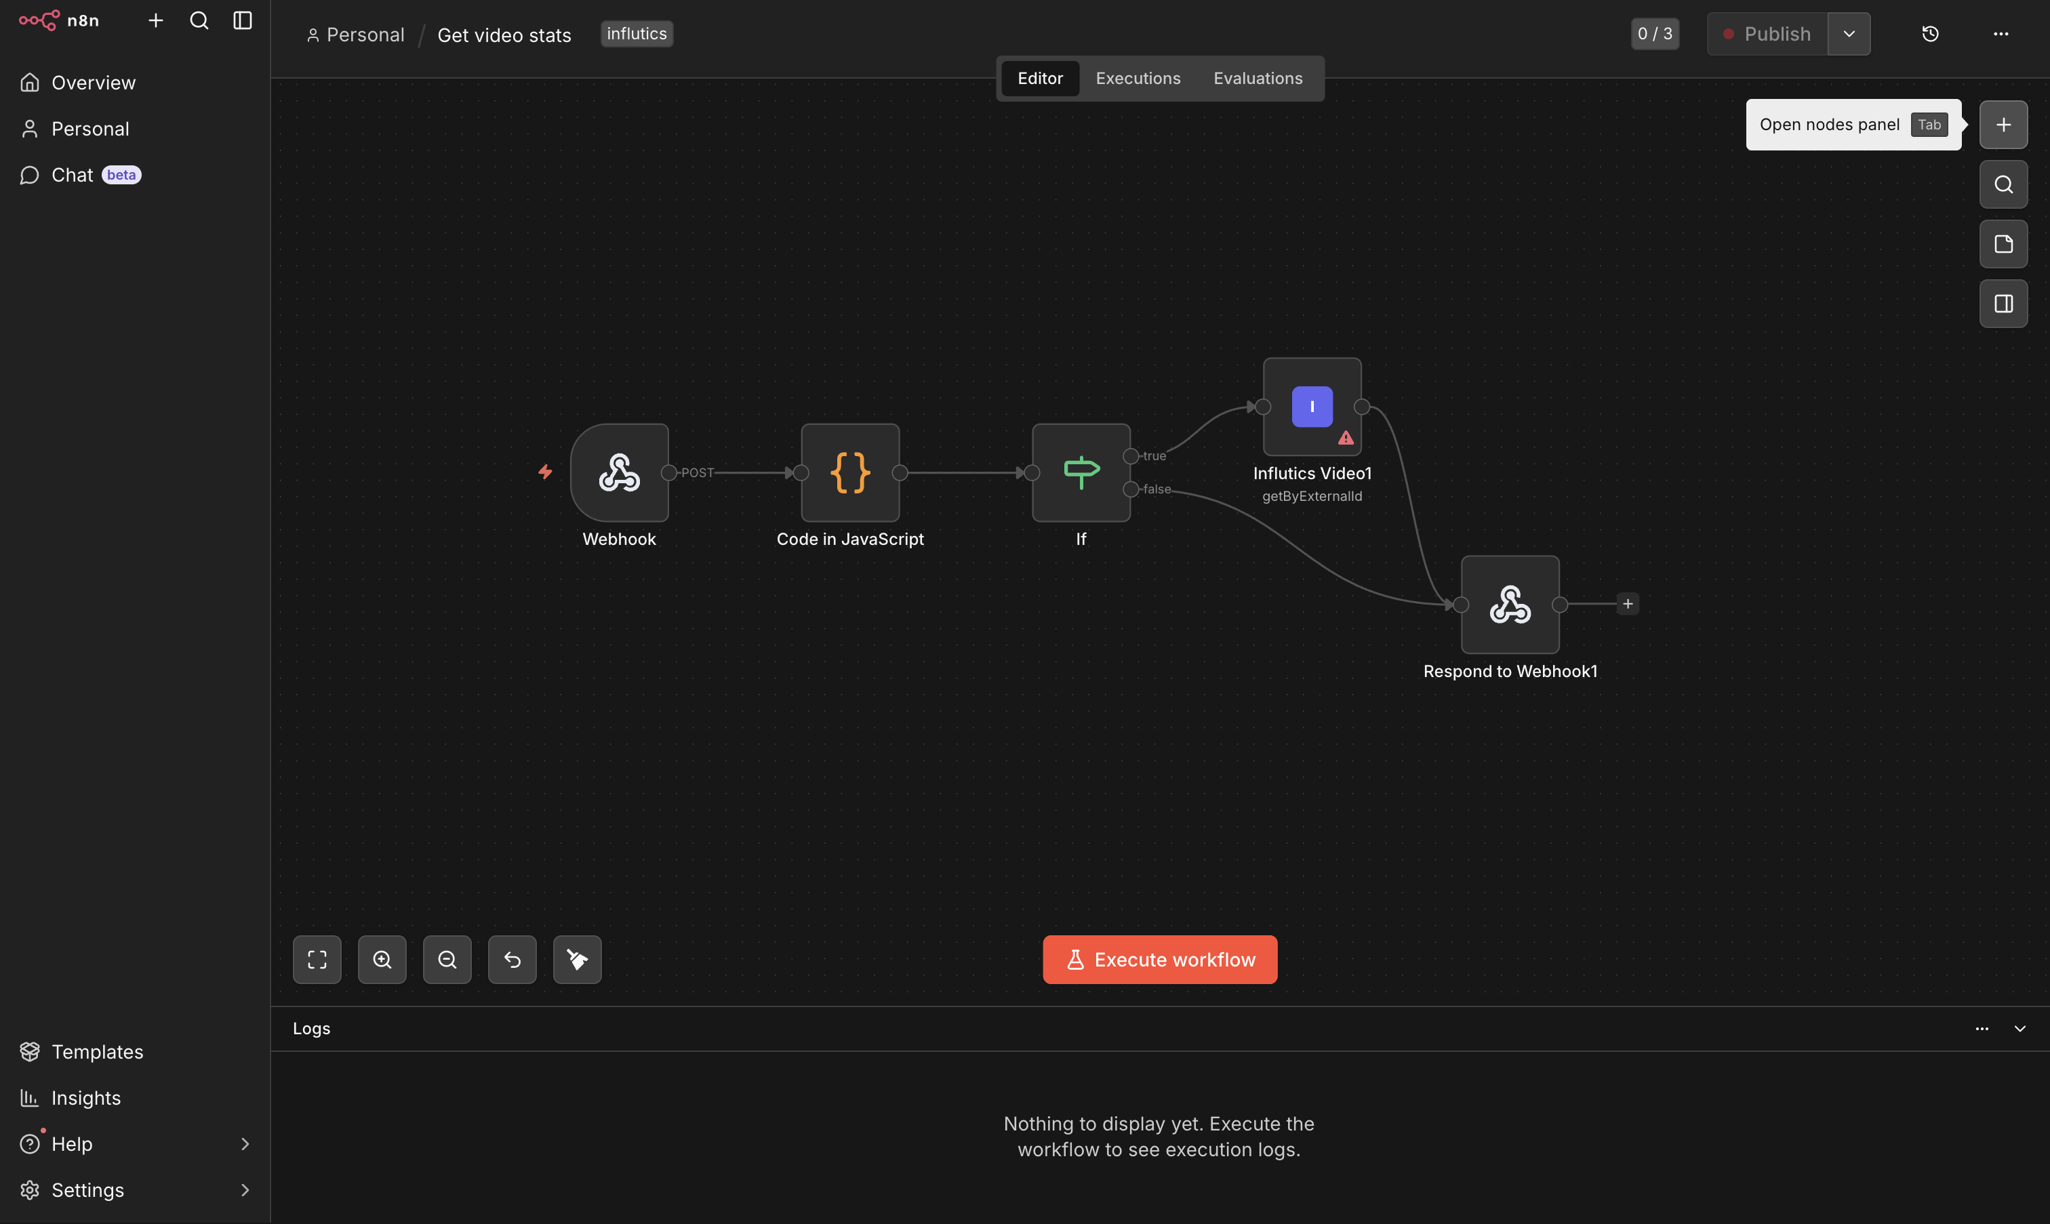Fit workflow to view
Screen dimensions: 2050x1224
coord(317,959)
